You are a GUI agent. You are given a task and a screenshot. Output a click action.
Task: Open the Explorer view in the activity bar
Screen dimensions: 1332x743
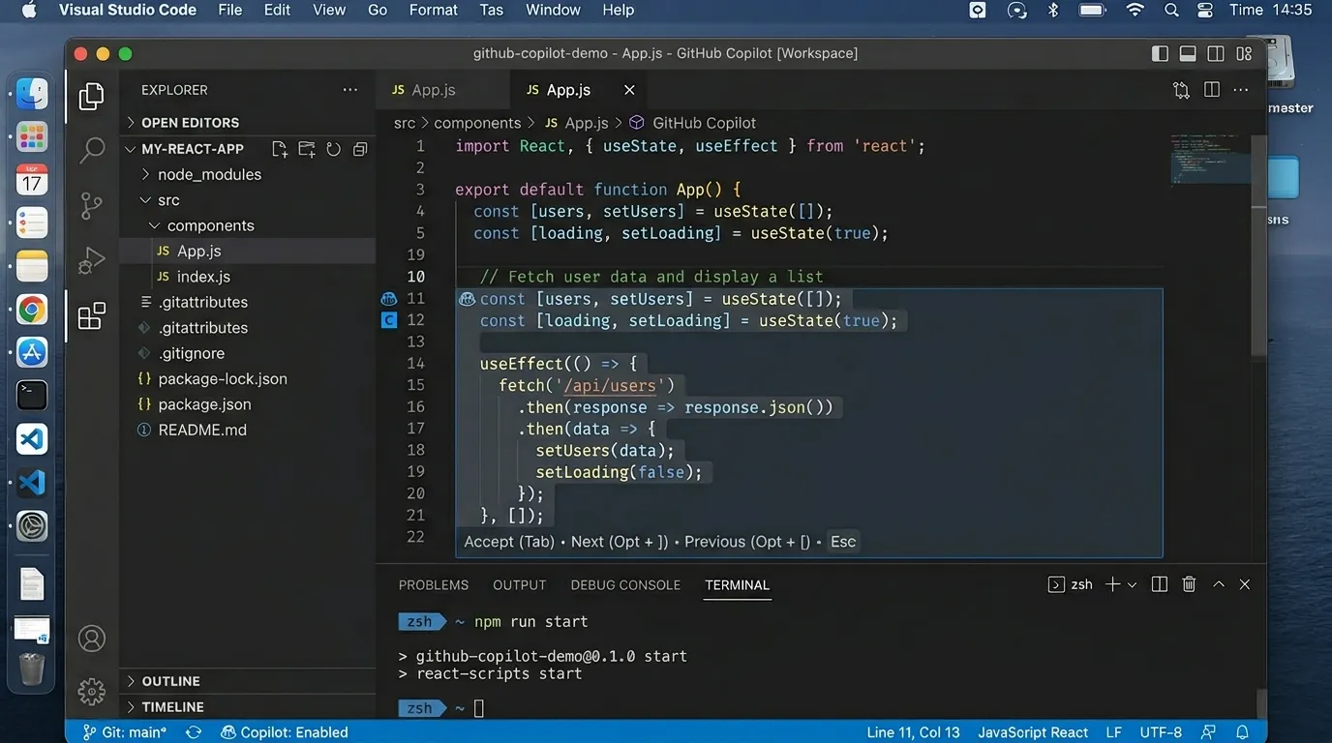(92, 96)
